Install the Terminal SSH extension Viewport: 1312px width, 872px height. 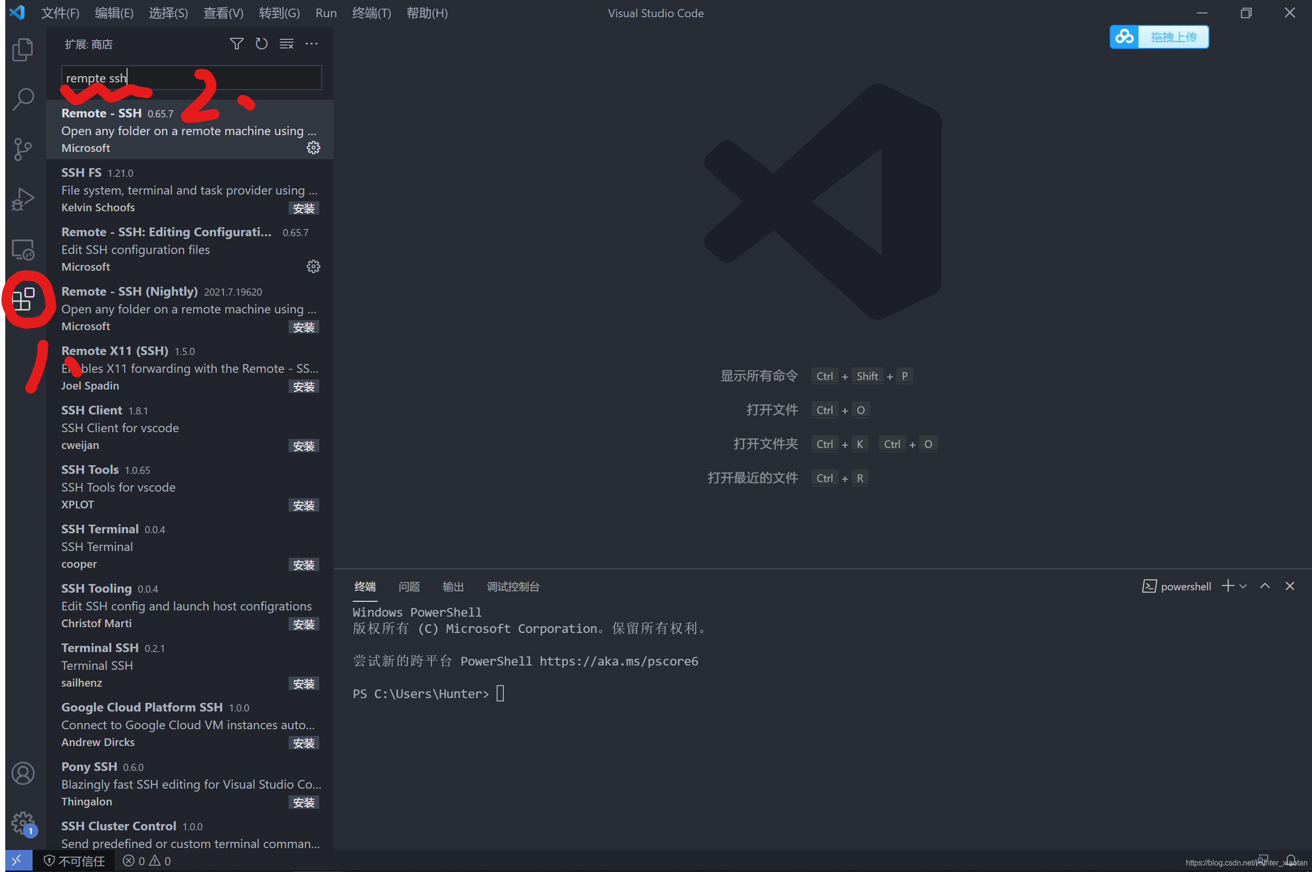coord(304,684)
